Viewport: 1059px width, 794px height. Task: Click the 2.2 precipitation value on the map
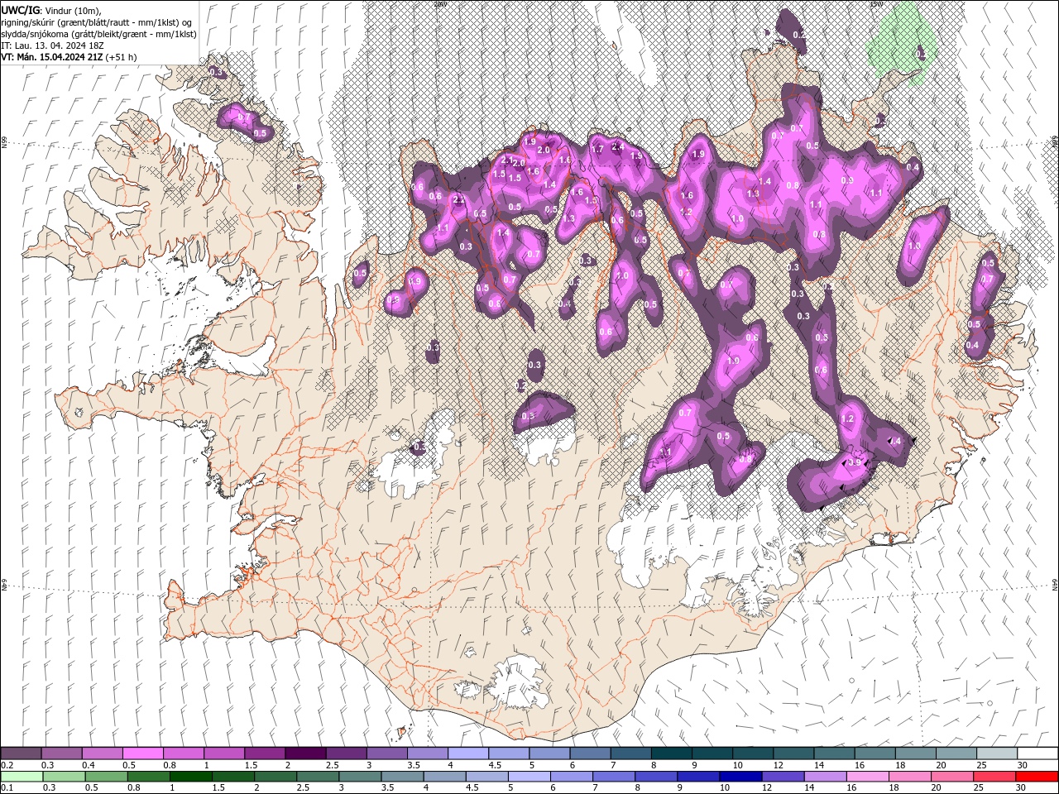(458, 200)
